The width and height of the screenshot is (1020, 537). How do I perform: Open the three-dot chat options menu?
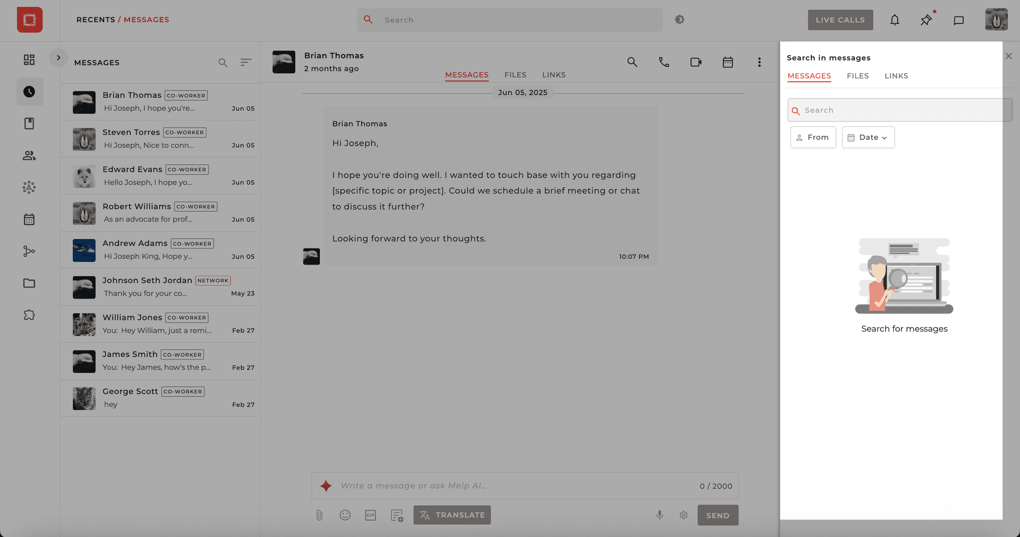click(759, 62)
